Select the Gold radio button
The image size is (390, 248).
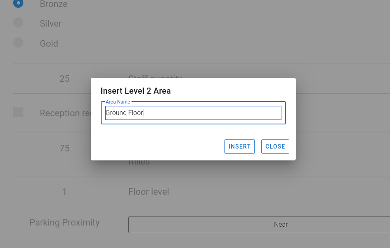click(18, 42)
